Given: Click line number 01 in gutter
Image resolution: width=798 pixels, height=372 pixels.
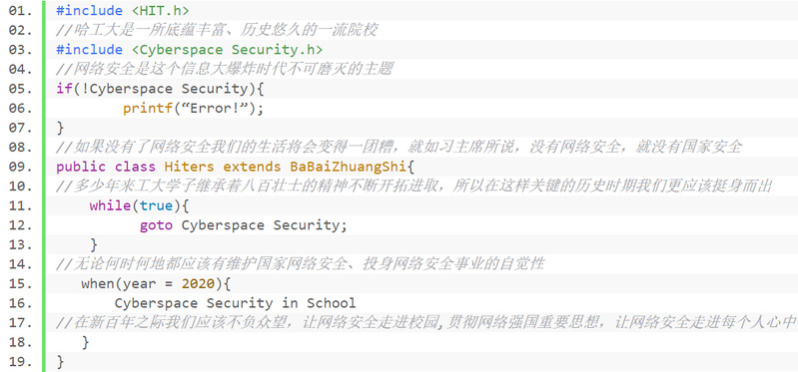Looking at the screenshot, I should point(20,11).
